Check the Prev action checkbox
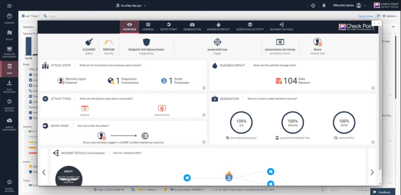 pyautogui.click(x=26, y=172)
